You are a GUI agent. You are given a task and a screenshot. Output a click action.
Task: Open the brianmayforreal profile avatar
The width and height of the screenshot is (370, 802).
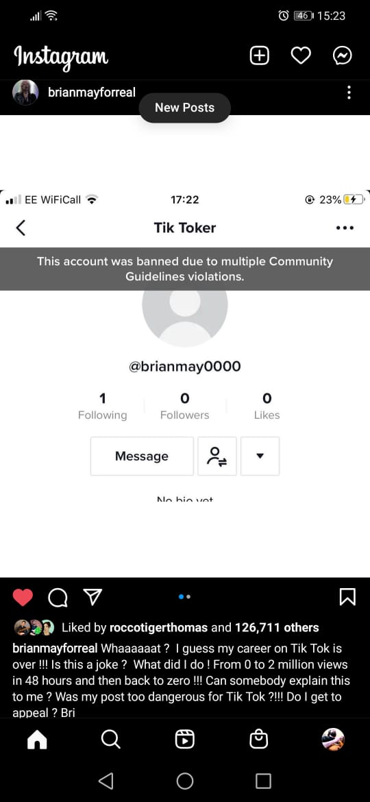point(25,93)
